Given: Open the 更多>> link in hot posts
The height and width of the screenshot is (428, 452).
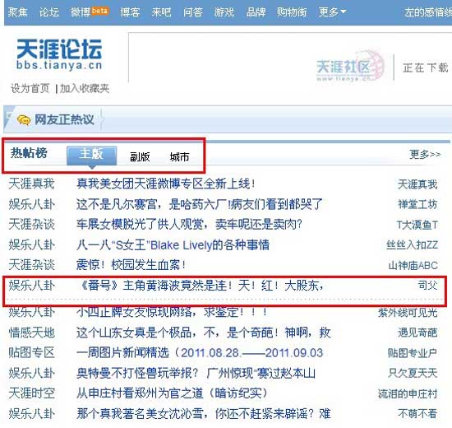Looking at the screenshot, I should [425, 155].
